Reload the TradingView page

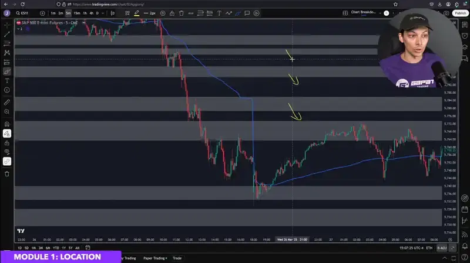click(22, 4)
